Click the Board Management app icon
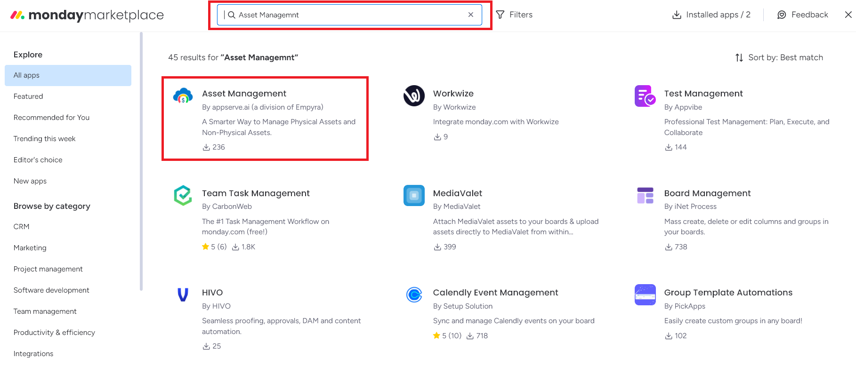 click(x=645, y=195)
